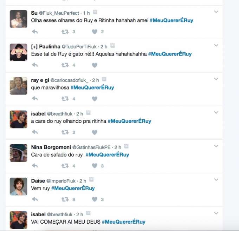Visit the @TudoPorTiFiuk profile handle
The image size is (239, 231).
(x=79, y=47)
